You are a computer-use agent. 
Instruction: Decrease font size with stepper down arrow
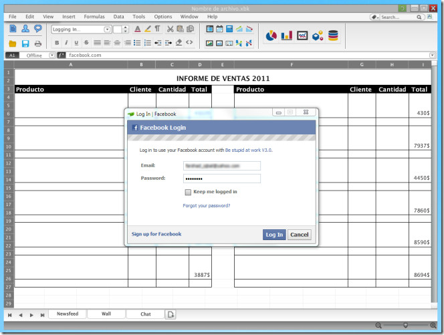pyautogui.click(x=126, y=31)
